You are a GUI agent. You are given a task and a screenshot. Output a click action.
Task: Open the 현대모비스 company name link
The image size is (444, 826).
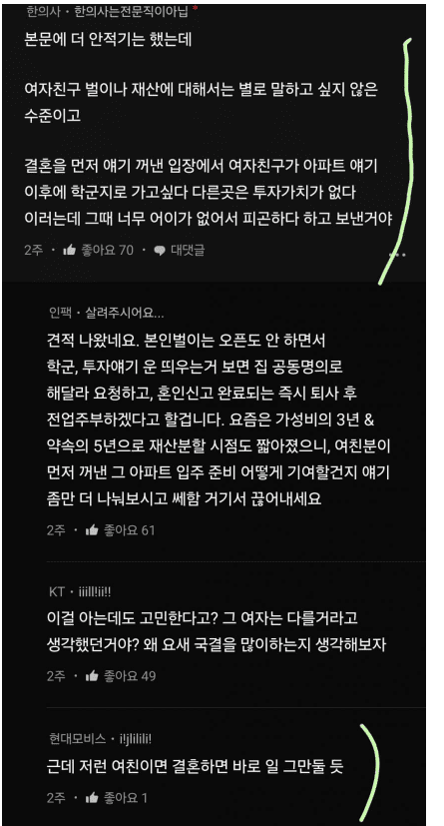point(71,739)
